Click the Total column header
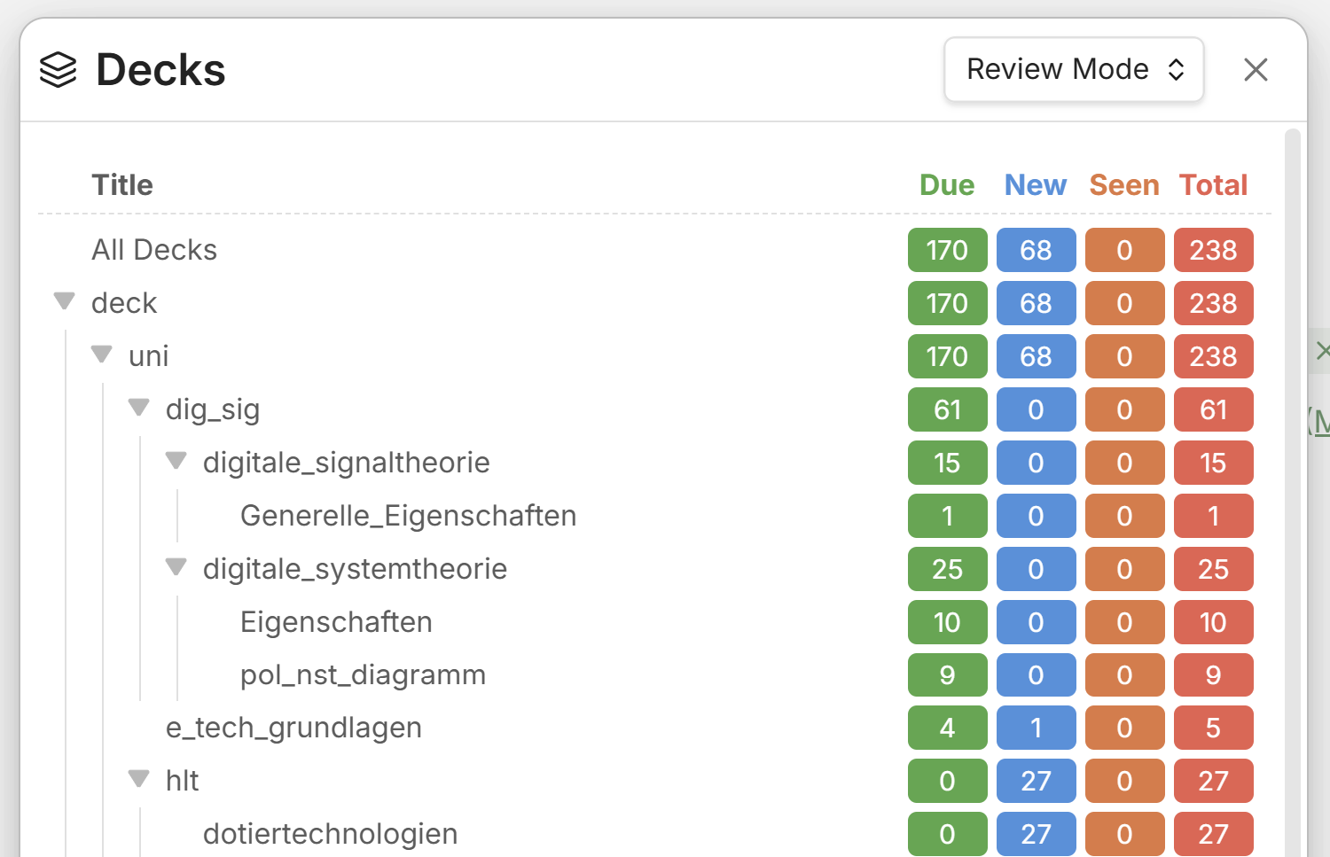1330x857 pixels. (x=1213, y=185)
